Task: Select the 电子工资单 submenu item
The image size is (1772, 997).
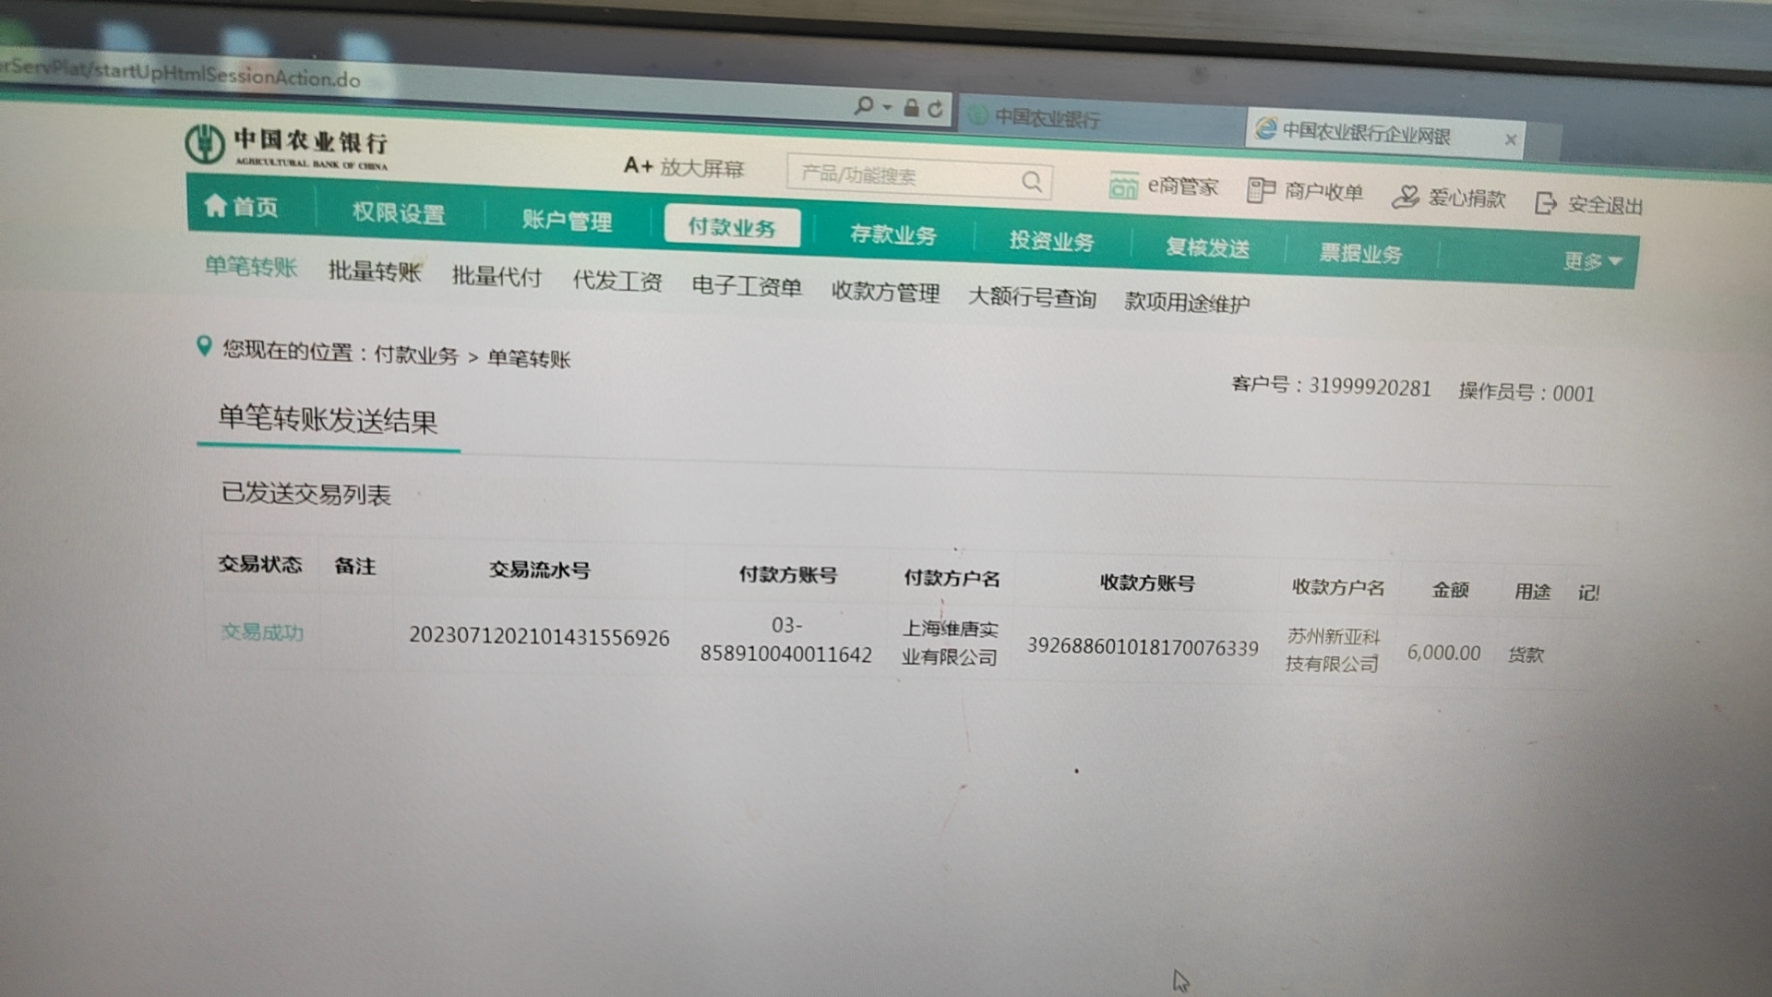Action: click(x=747, y=286)
